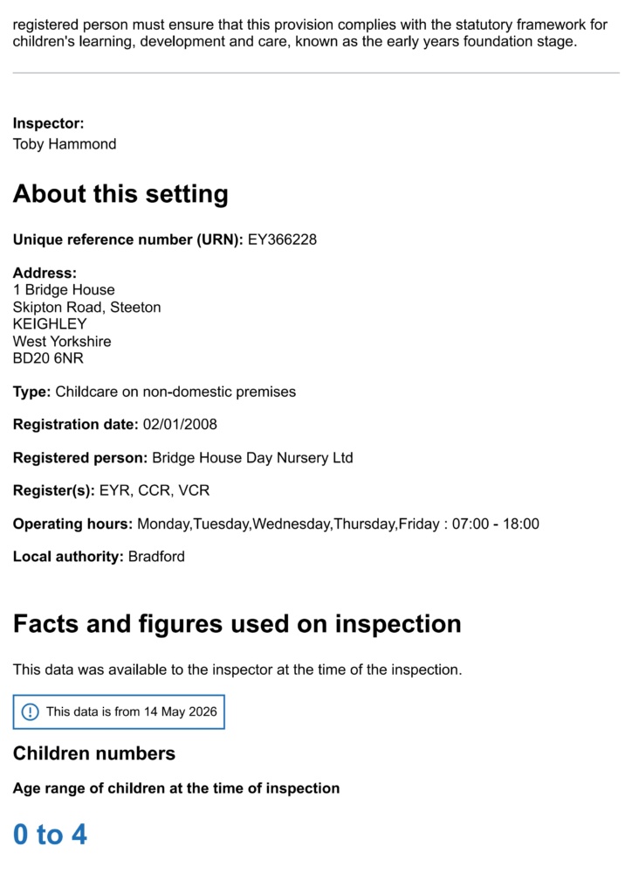
Task: Click the 'Inspector:' label
Action: pyautogui.click(x=48, y=123)
